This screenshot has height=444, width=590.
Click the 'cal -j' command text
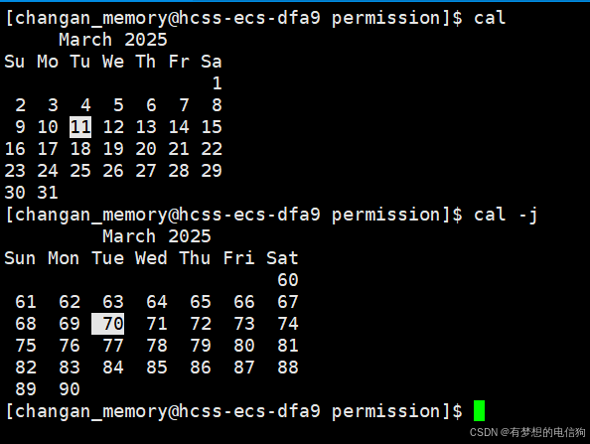[506, 216]
